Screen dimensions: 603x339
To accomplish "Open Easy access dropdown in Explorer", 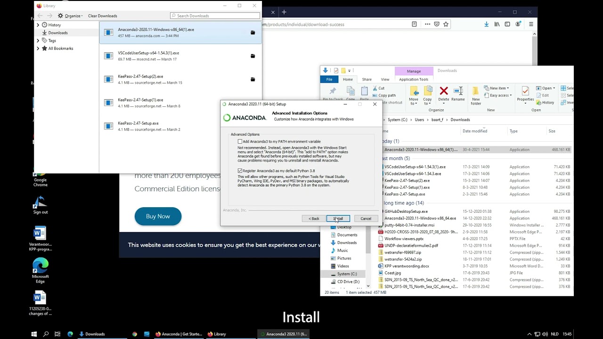I will click(x=498, y=95).
